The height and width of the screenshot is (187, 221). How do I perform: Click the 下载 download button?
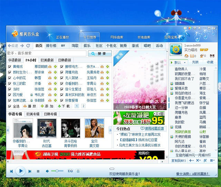(64, 106)
